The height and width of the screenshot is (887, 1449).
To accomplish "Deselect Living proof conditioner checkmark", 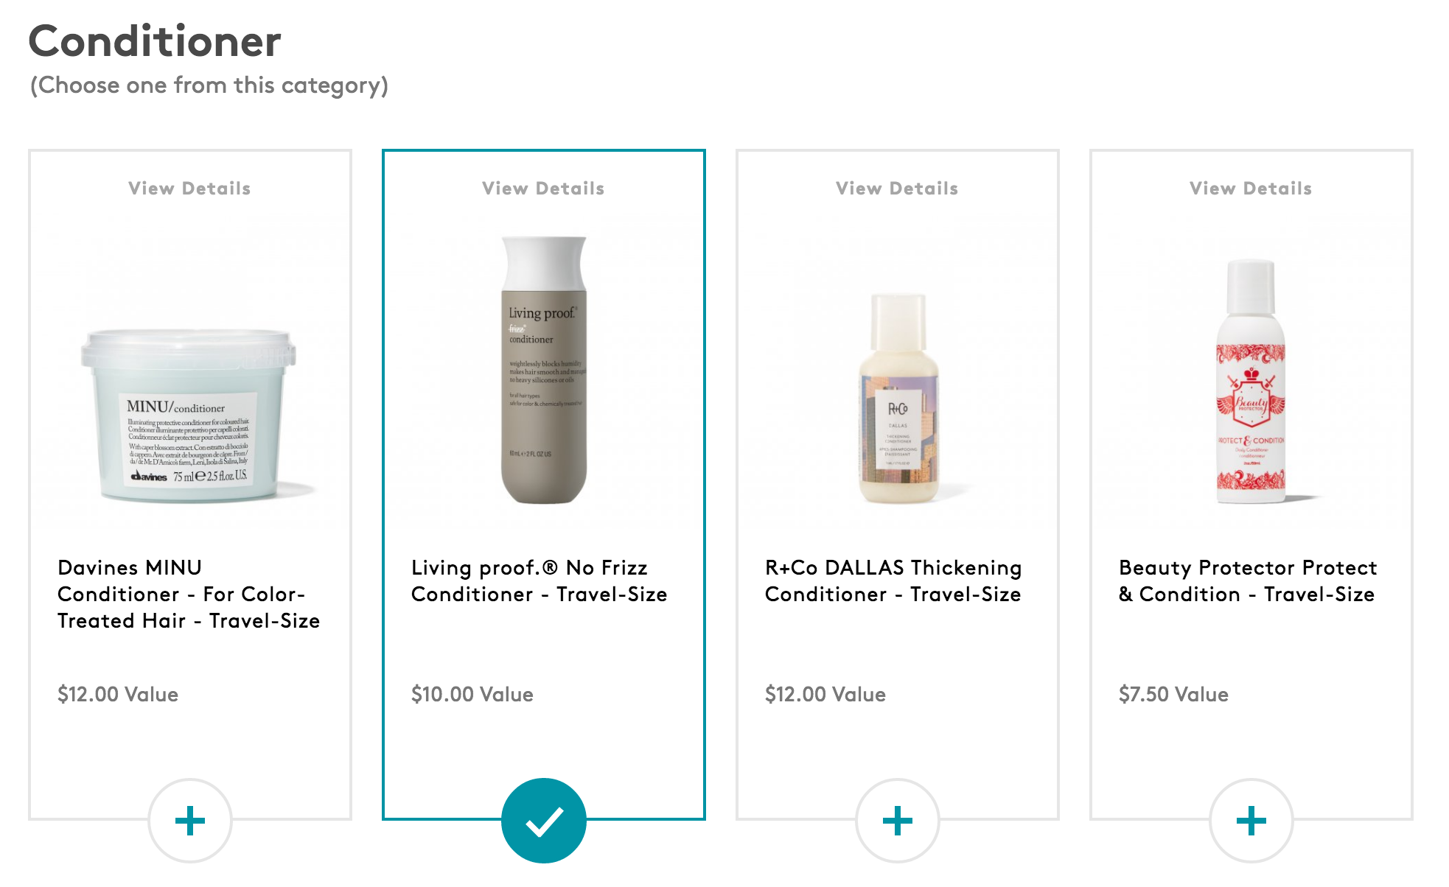I will (544, 821).
